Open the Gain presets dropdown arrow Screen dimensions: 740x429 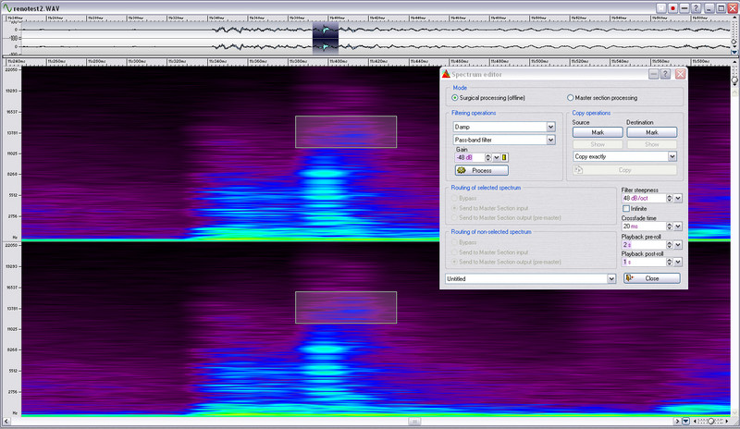(497, 157)
